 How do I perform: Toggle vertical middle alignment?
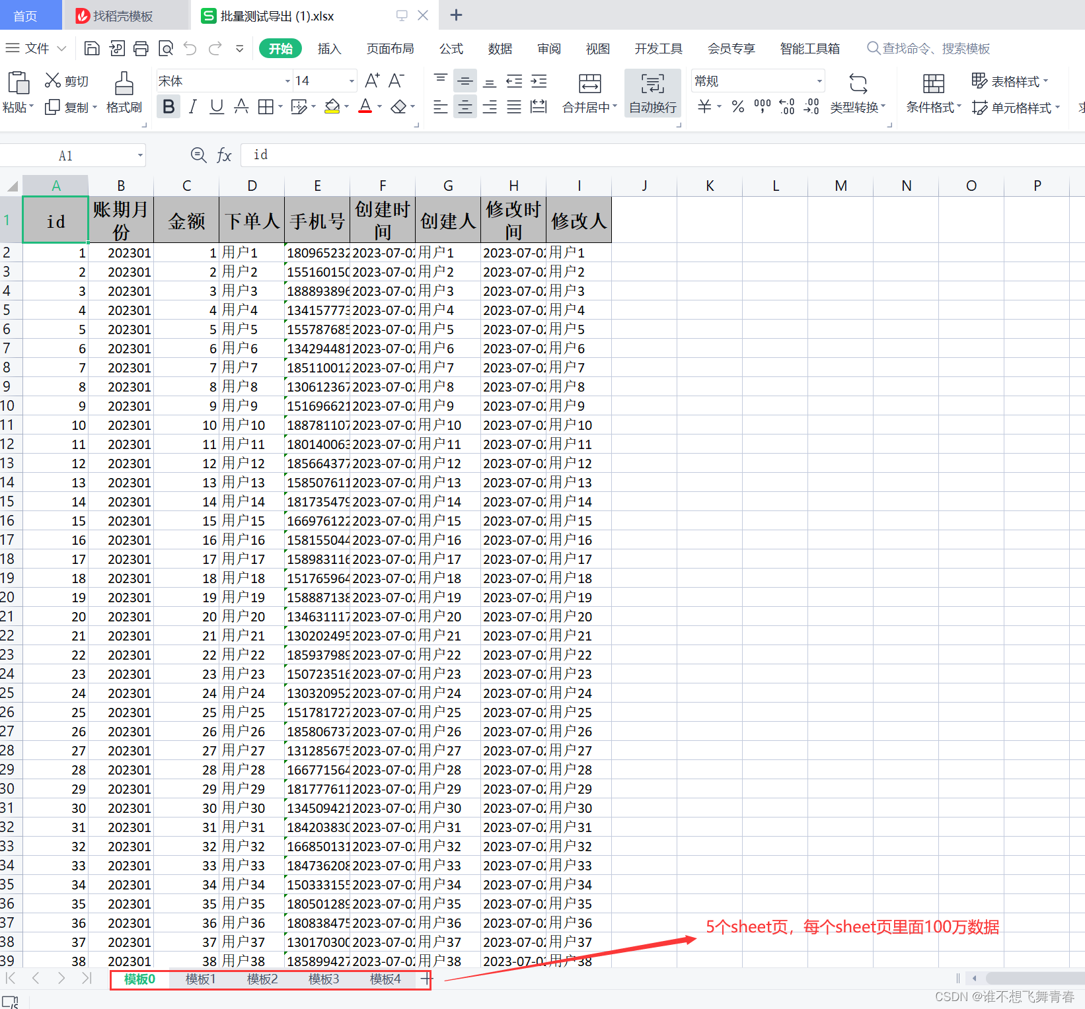465,81
